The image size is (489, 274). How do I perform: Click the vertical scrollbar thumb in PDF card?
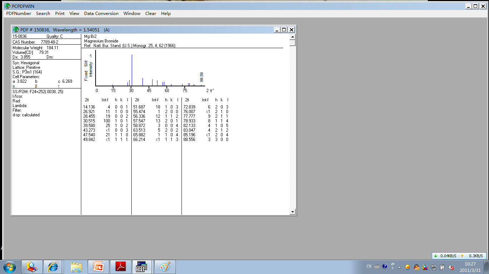(292, 43)
